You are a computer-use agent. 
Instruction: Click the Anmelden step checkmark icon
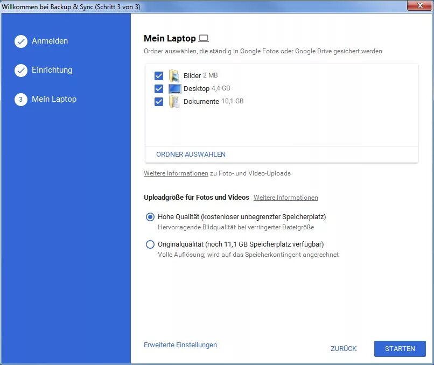[x=21, y=41]
